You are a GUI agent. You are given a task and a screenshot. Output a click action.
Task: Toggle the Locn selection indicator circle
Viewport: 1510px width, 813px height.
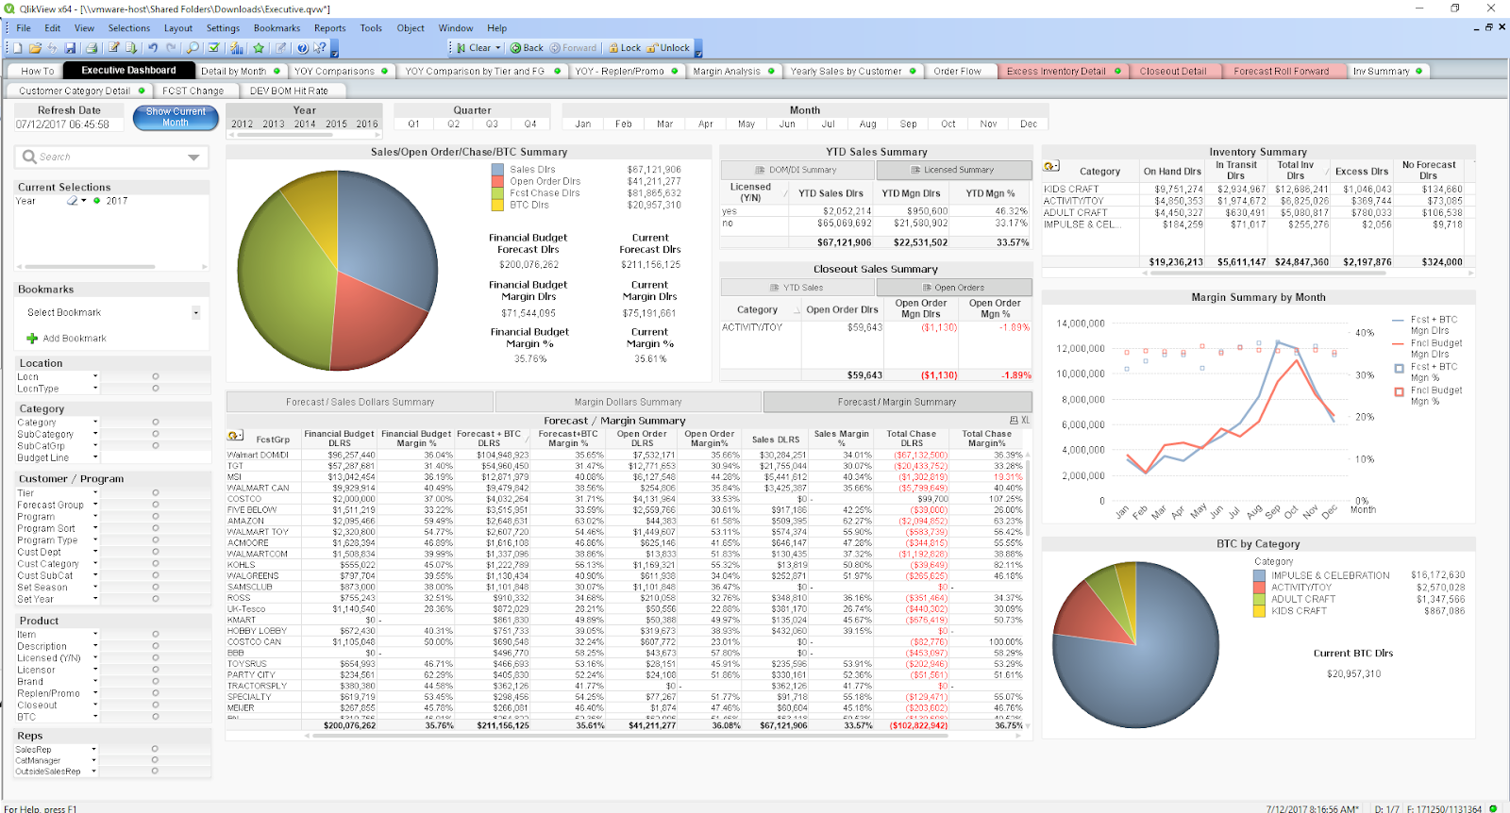tap(156, 376)
